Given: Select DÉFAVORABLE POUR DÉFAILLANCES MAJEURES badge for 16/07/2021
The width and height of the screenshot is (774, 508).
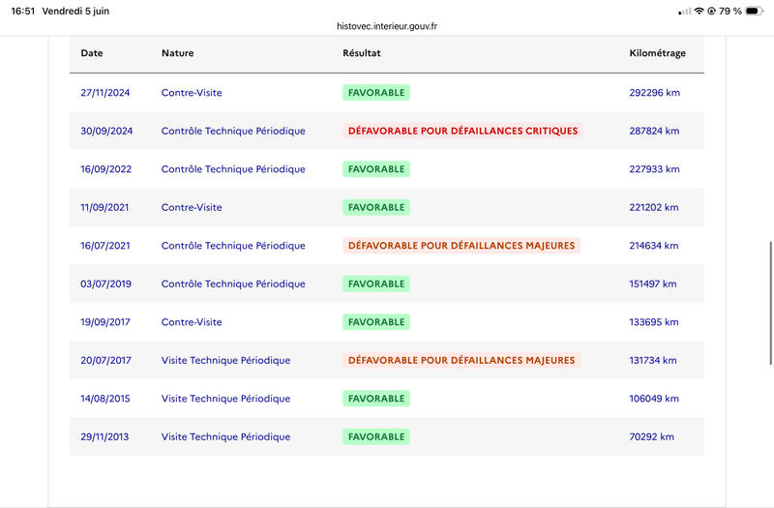Looking at the screenshot, I should tap(461, 246).
